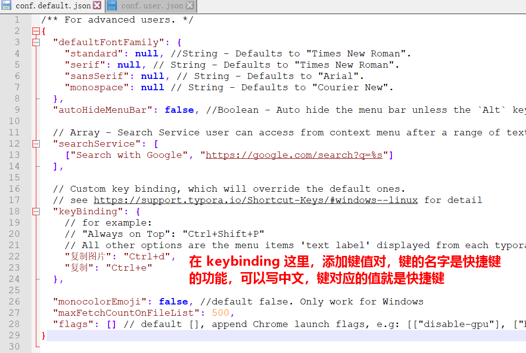Image resolution: width=526 pixels, height=353 pixels.
Task: Click the save icon on conf.default.json tab
Action: pos(6,5)
